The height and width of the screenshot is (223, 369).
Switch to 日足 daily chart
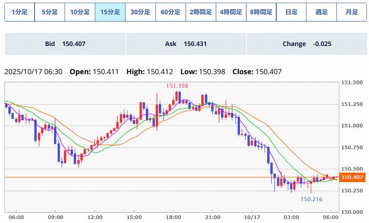click(x=291, y=12)
